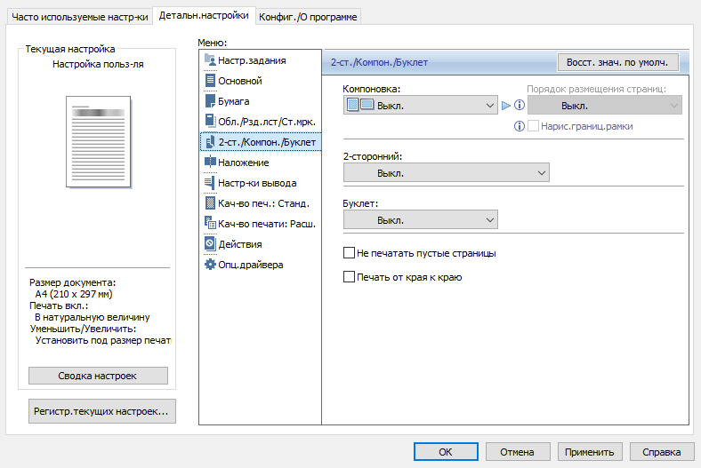701x468 pixels.
Task: Toggle Печать от края к краю checkbox
Action: [349, 277]
